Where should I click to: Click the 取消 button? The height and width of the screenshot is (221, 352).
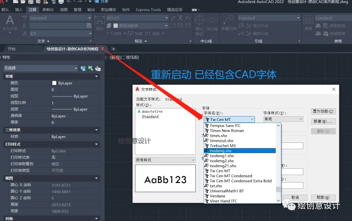(295, 198)
